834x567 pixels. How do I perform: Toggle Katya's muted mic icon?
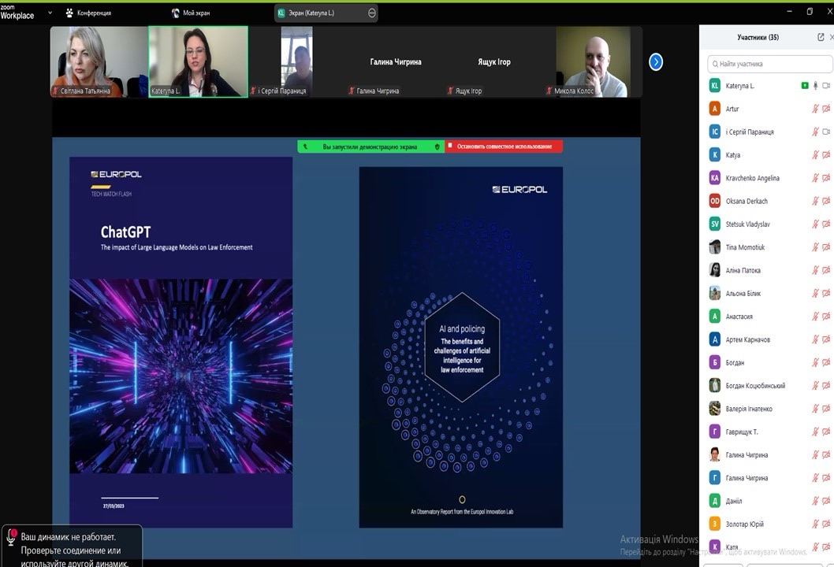(815, 154)
